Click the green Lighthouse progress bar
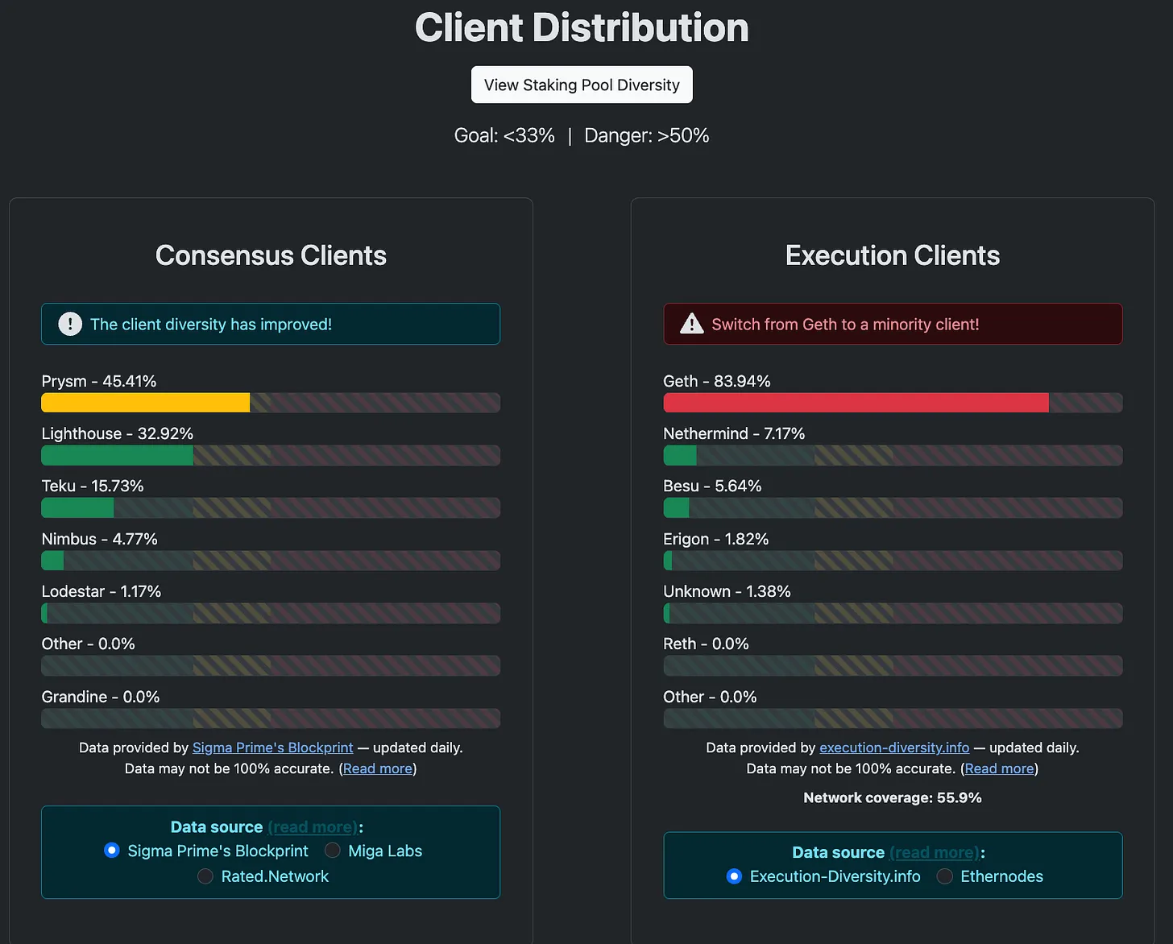 coord(118,456)
